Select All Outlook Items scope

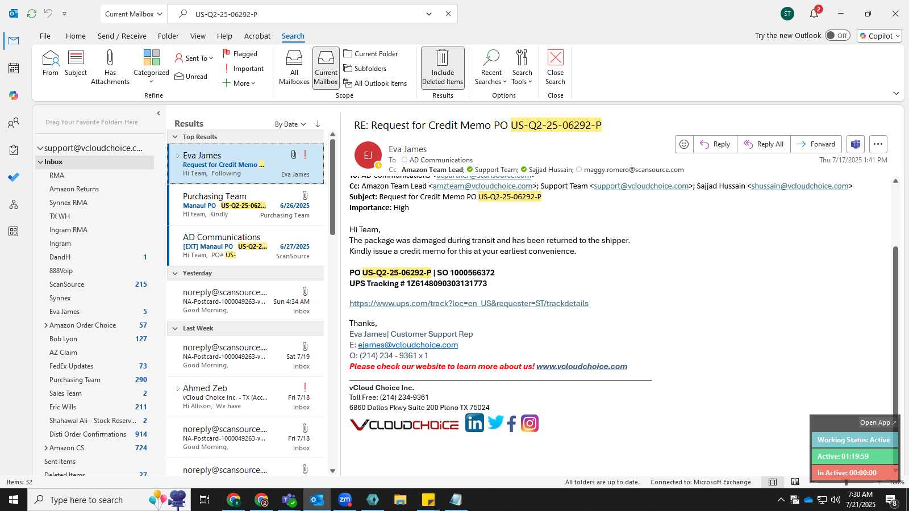pos(375,83)
